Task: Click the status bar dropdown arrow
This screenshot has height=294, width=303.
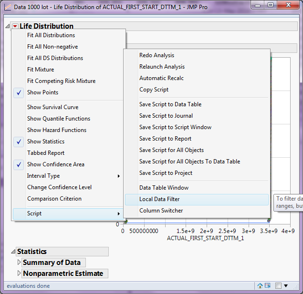Action: tap(286, 286)
